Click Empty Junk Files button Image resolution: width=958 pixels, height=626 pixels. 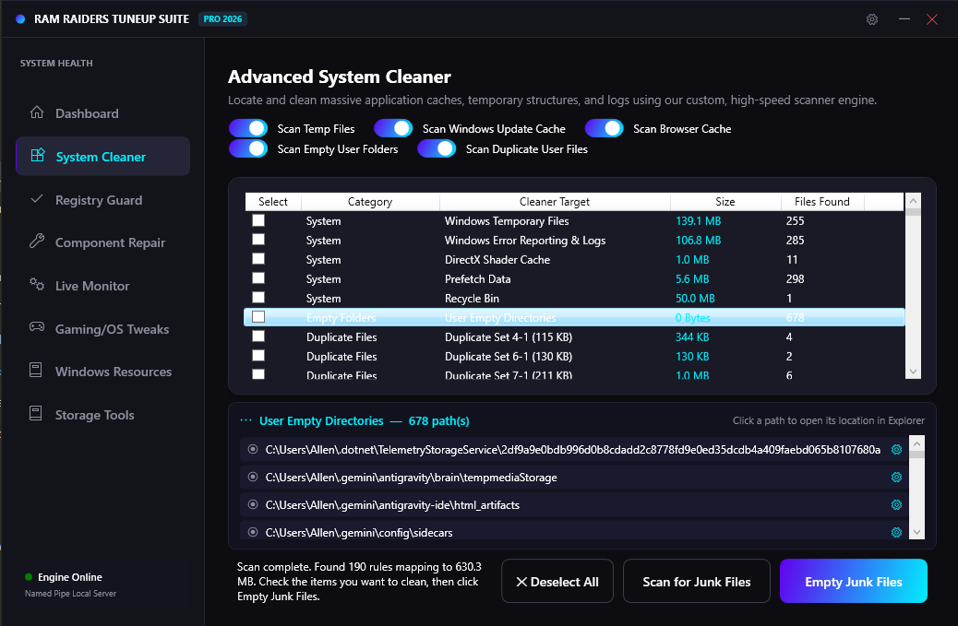pos(854,582)
